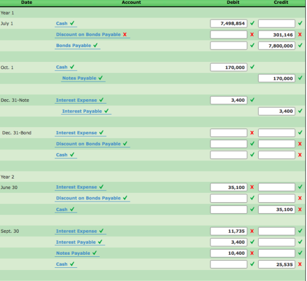
Task: Click Sept. 30 Interest Expense empty credit field
Action: point(277,231)
